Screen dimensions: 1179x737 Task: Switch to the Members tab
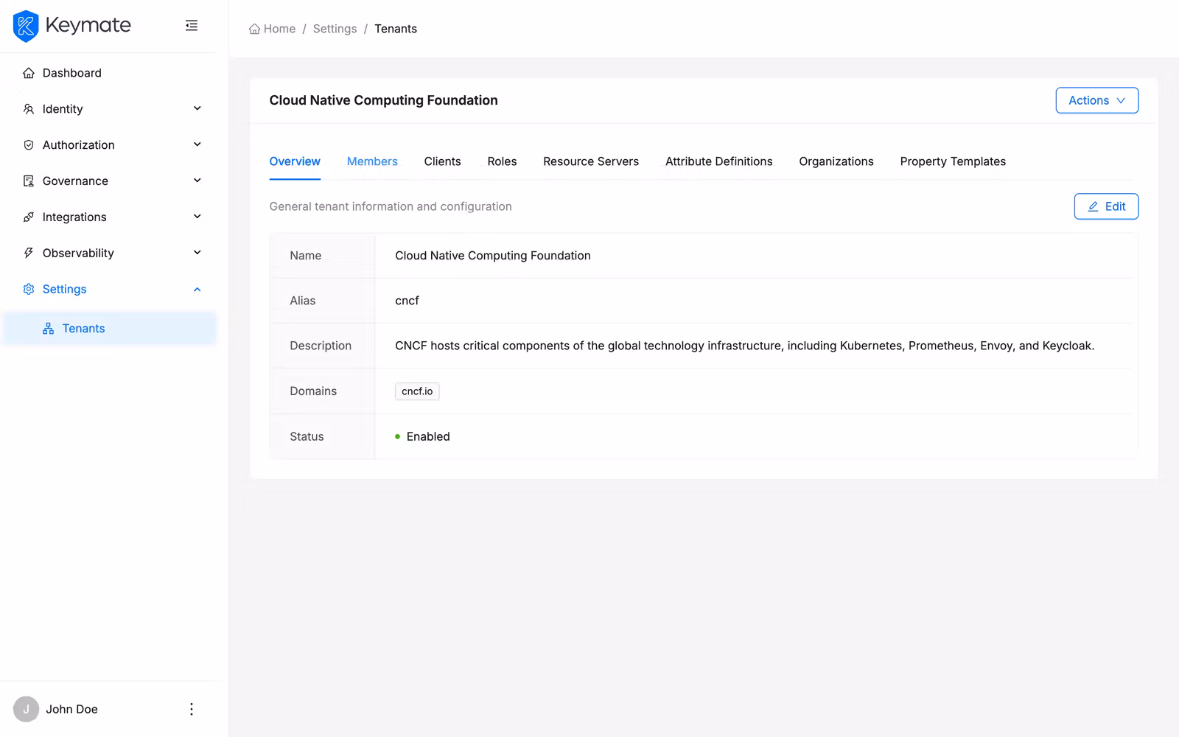(372, 161)
